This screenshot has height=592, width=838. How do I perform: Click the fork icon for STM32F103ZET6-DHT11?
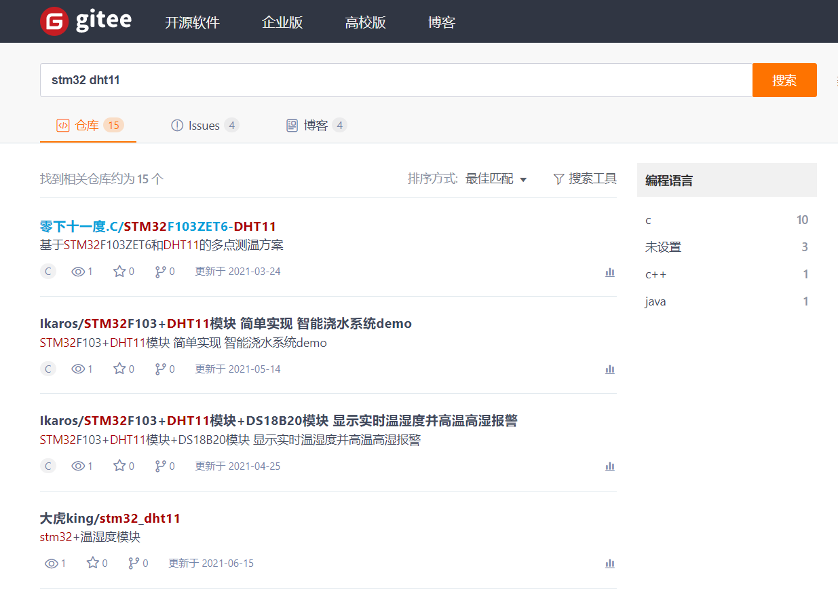pos(160,272)
